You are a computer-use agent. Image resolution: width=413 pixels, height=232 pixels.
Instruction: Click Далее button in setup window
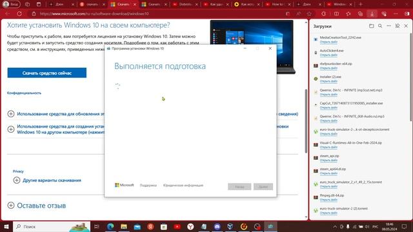pos(263,186)
